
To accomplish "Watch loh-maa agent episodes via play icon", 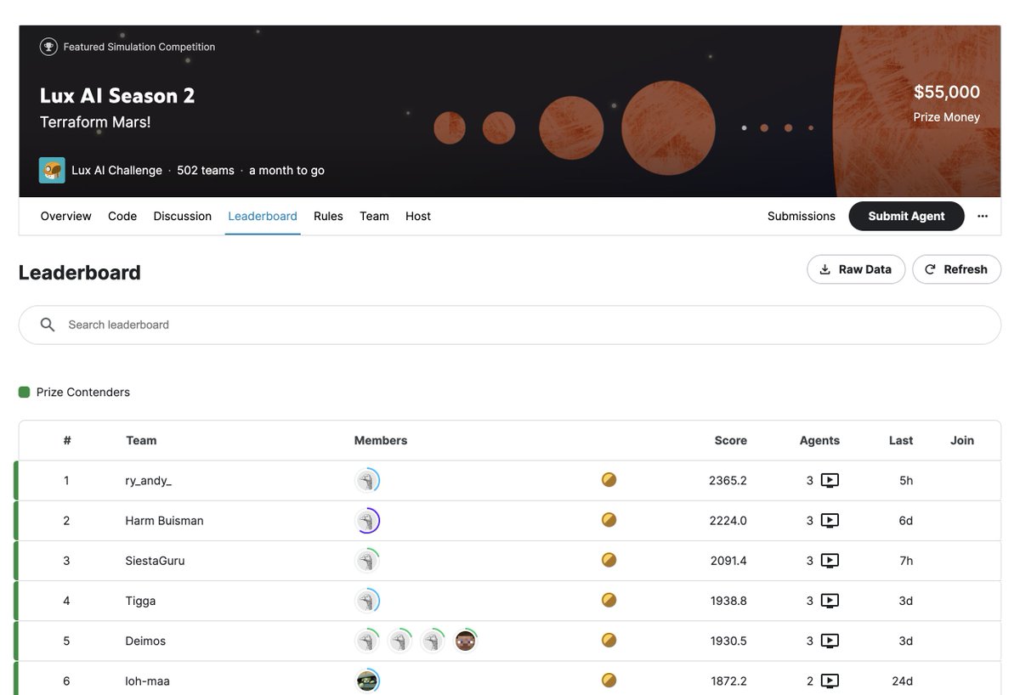I will point(830,681).
